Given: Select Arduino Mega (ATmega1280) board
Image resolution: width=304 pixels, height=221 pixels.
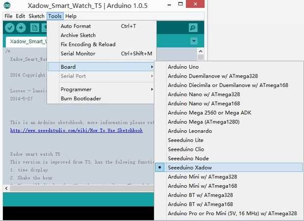Looking at the screenshot, I should (229, 122).
